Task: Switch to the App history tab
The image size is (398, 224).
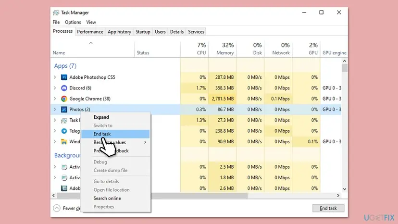Action: [x=119, y=32]
